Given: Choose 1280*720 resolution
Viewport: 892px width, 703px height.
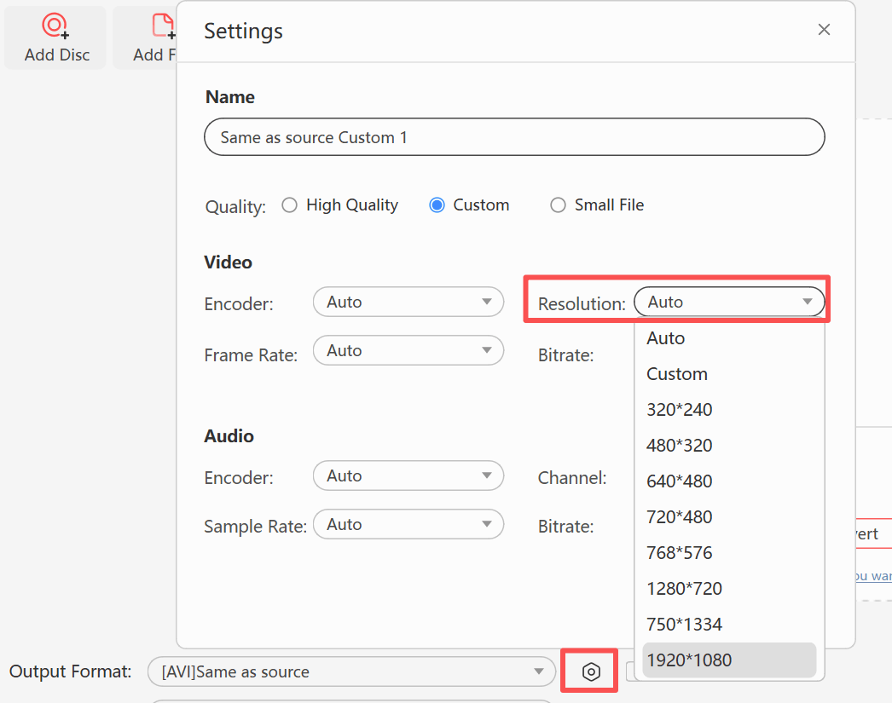Looking at the screenshot, I should 729,589.
